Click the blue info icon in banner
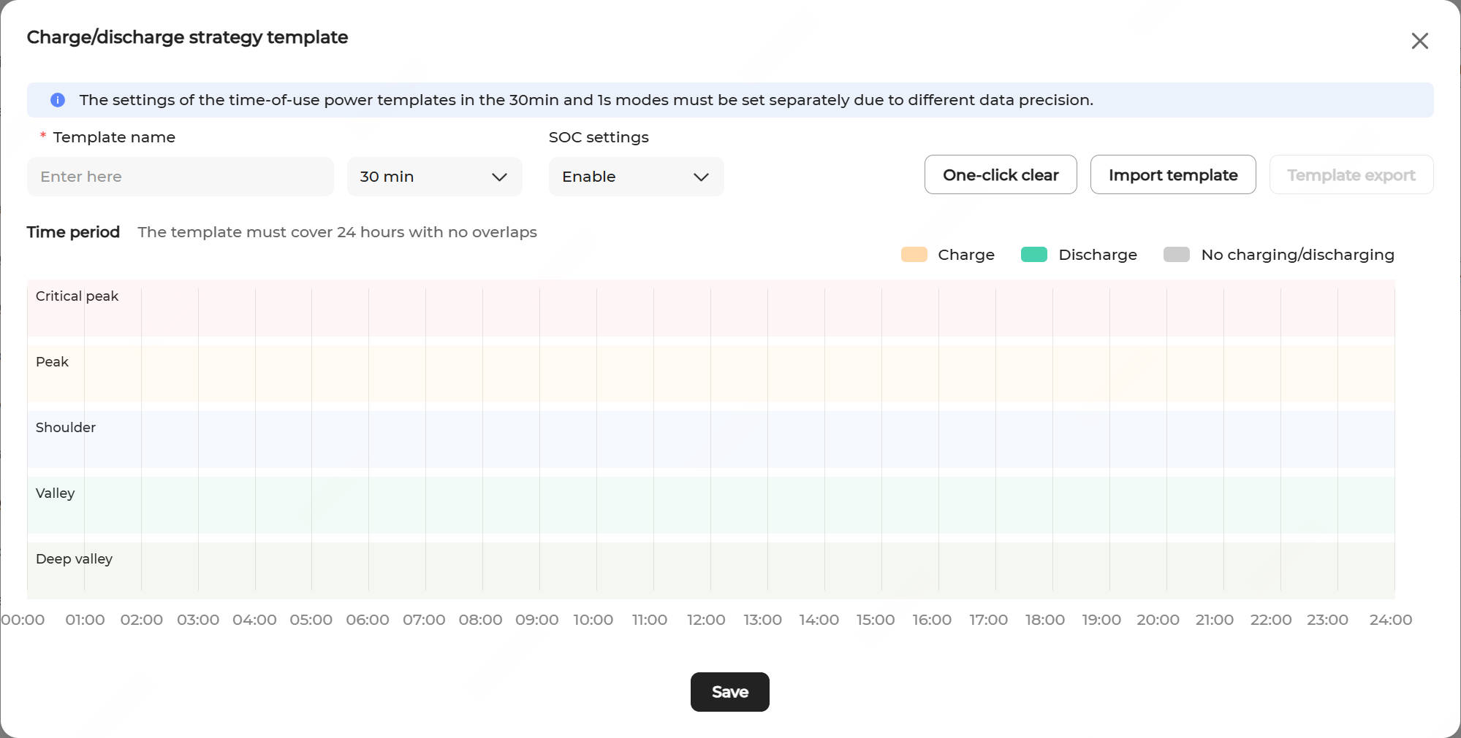 [58, 100]
